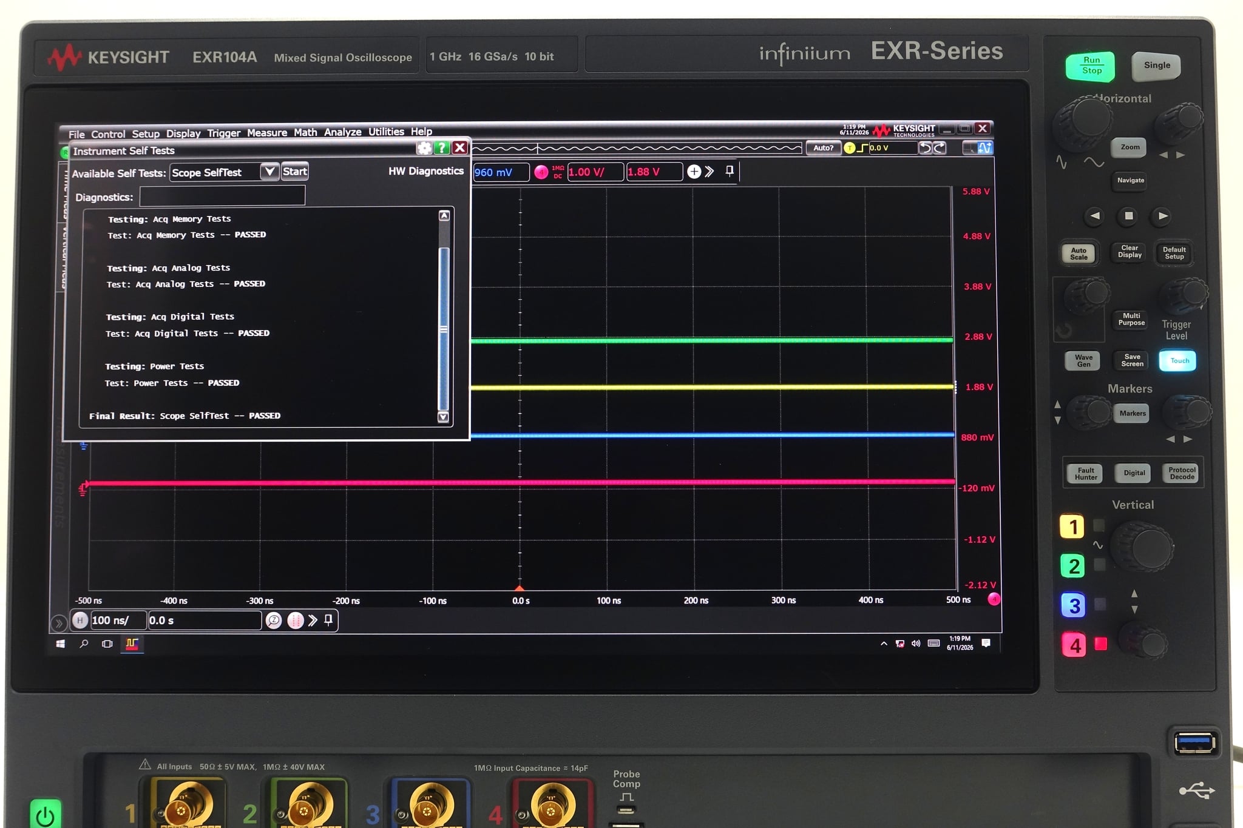Toggle pin on horizontal toolbar

(328, 620)
